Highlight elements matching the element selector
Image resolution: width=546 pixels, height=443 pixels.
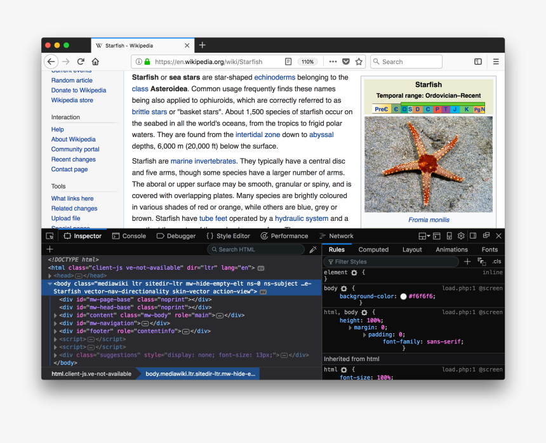tap(354, 273)
